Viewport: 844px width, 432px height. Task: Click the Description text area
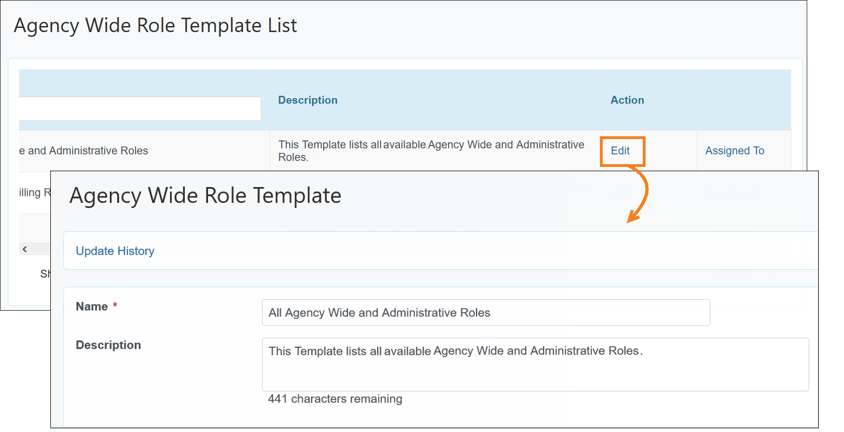point(535,364)
